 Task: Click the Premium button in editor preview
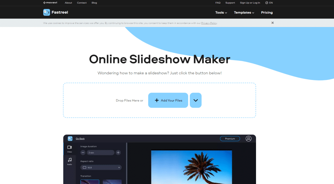230,139
